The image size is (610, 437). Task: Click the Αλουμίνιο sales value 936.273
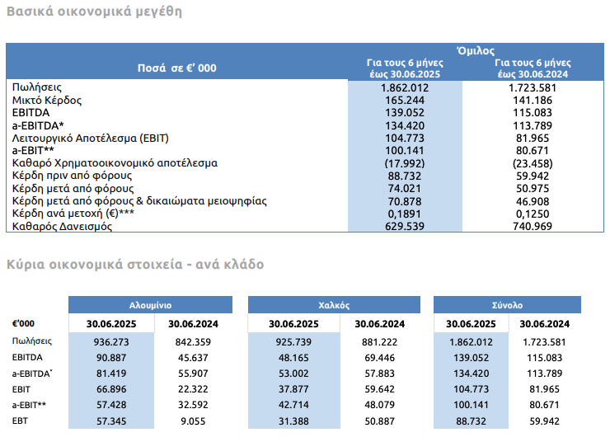click(x=111, y=342)
